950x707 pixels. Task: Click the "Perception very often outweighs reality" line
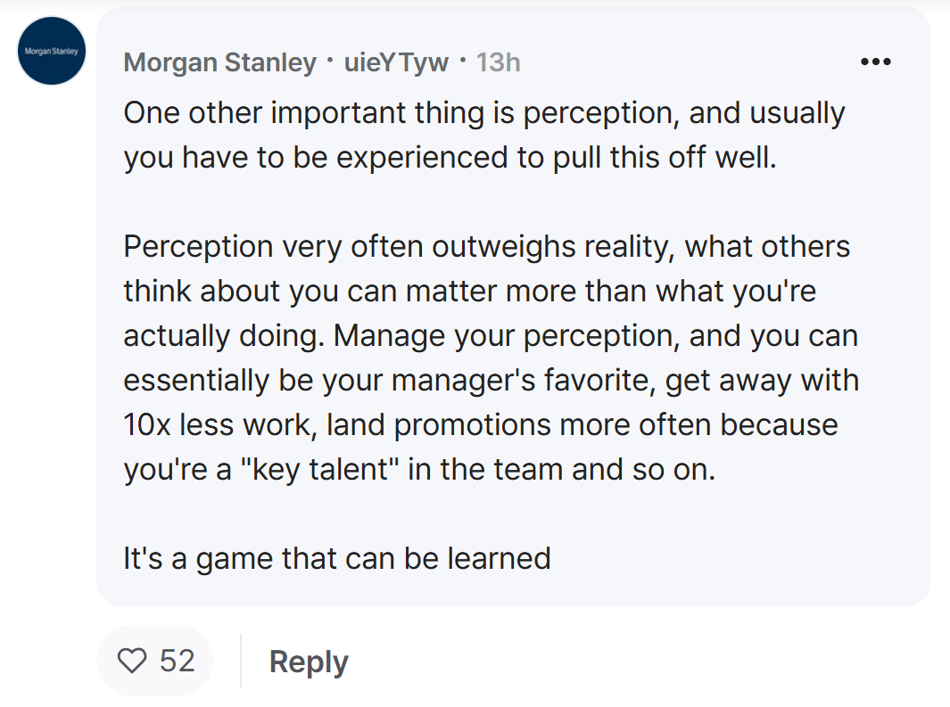pyautogui.click(x=486, y=246)
